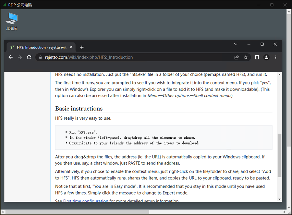Image resolution: width=292 pixels, height=215 pixels.
Task: Click the Basic instructions heading
Action: 79,109
